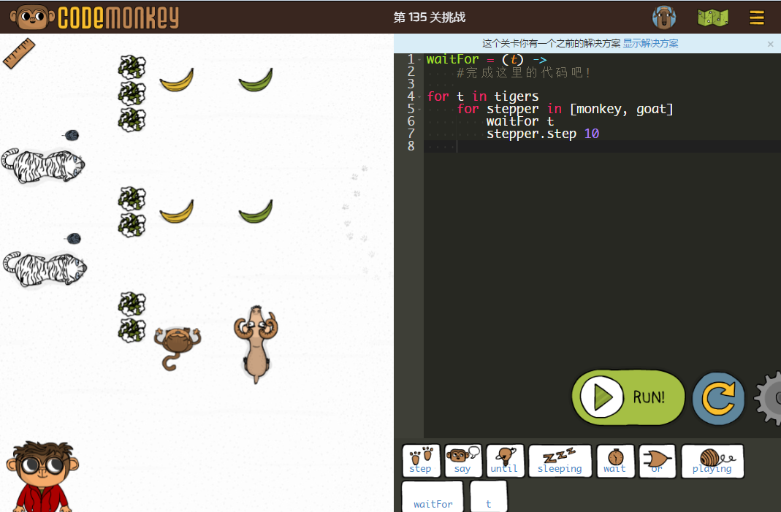781x512 pixels.
Task: Click the goat character on the field
Action: [256, 344]
